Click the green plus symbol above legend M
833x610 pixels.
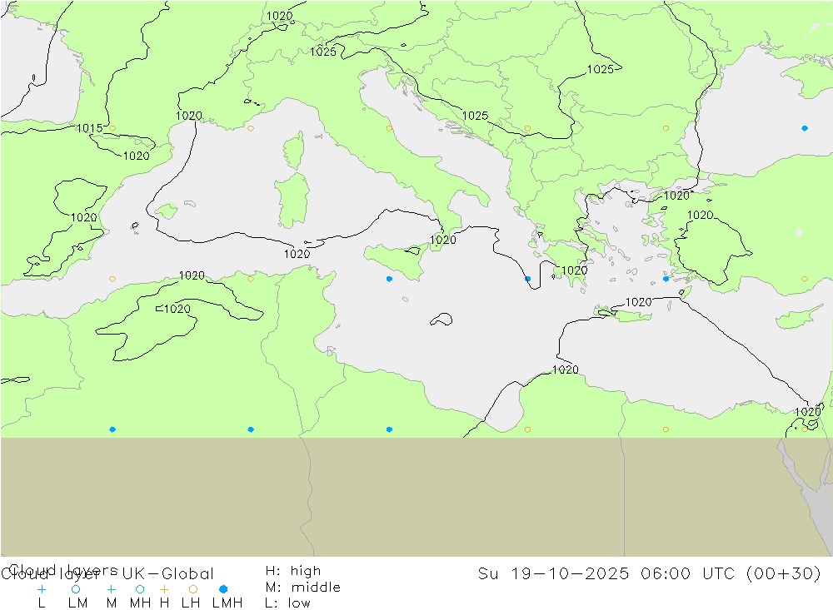(111, 589)
